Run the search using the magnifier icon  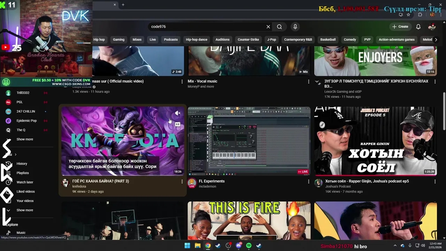(x=279, y=26)
